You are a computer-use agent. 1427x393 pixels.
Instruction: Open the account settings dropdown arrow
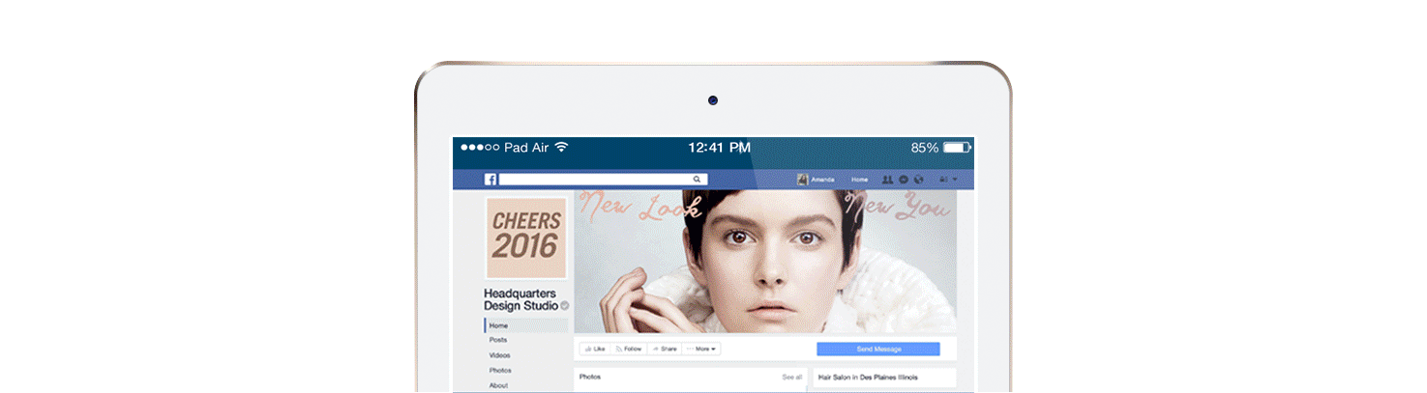click(x=956, y=180)
